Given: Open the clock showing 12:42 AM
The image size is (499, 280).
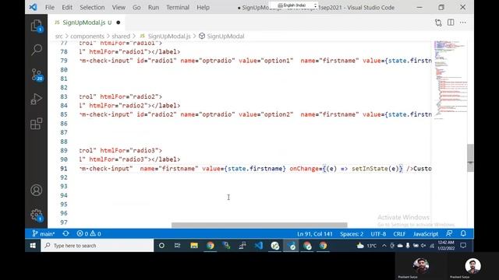Looking at the screenshot, I should (x=446, y=245).
